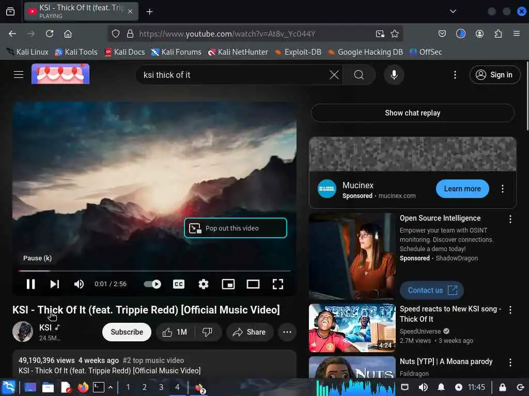This screenshot has width=529, height=396.
Task: Clear the search box text
Action: (334, 75)
